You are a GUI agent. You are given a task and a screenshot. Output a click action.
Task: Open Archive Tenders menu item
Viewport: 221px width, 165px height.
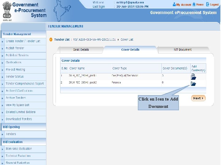click(x=16, y=98)
